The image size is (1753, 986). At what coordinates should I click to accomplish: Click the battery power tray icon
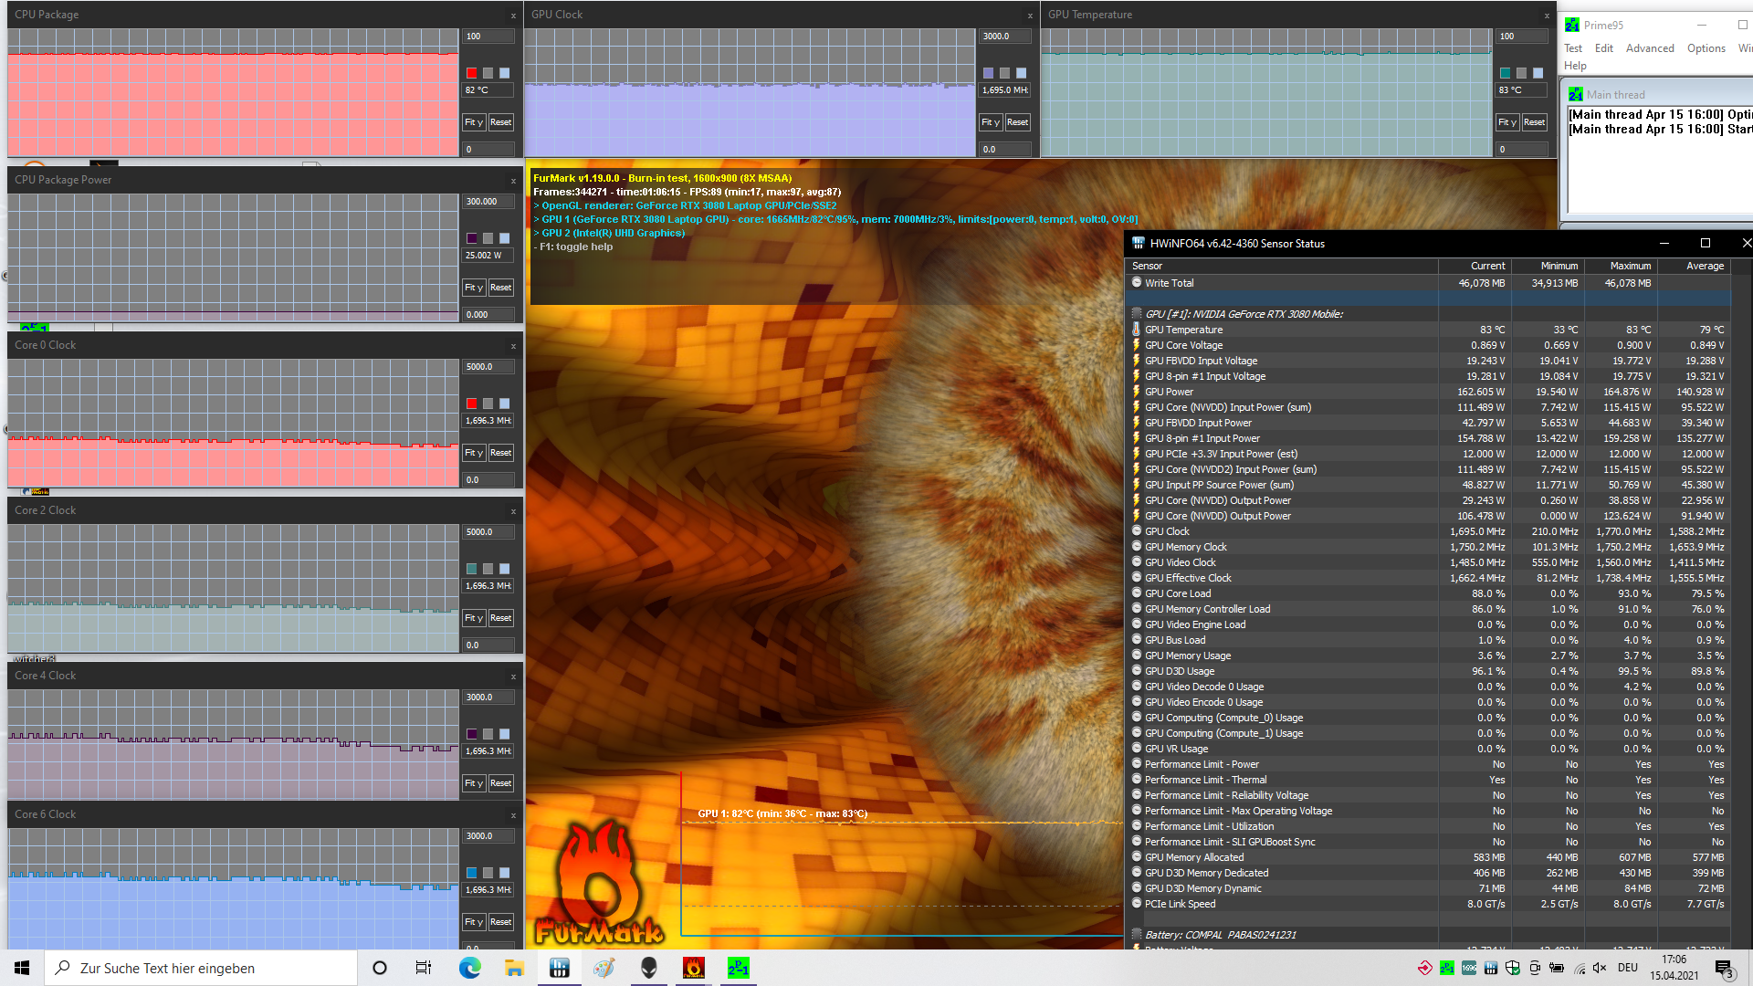click(1557, 968)
